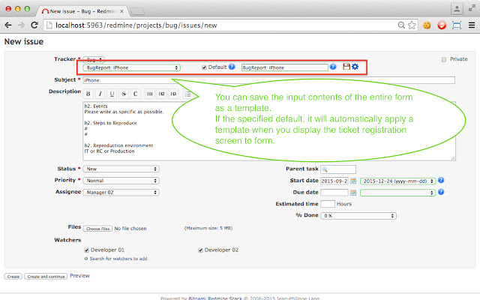This screenshot has width=480, height=300.
Task: Click the Due date input field
Action: [x=334, y=193]
